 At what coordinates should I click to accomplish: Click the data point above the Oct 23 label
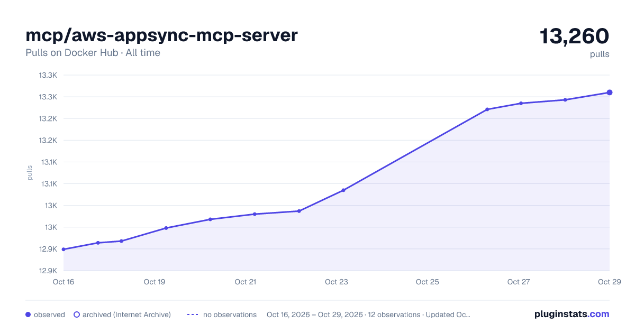(x=343, y=190)
